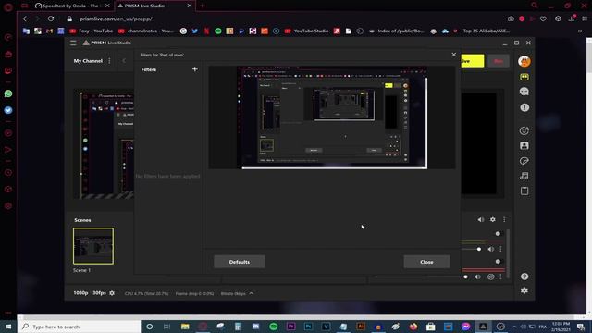Open Gmail bookmark icon
The image size is (592, 333).
tap(49, 31)
